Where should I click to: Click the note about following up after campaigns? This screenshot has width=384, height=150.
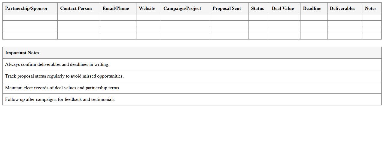coord(60,99)
